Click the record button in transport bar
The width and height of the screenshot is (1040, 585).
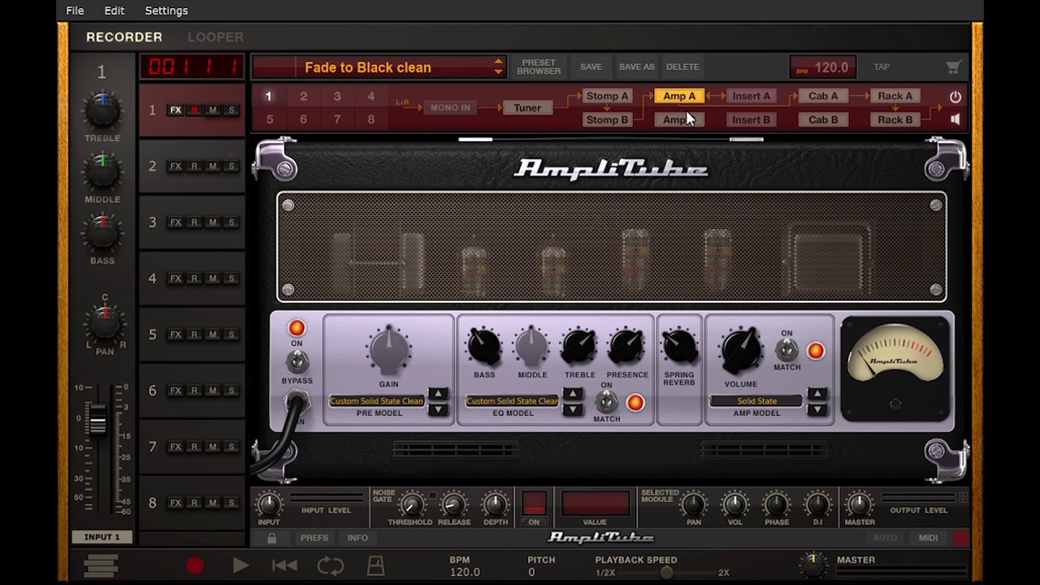tap(195, 565)
